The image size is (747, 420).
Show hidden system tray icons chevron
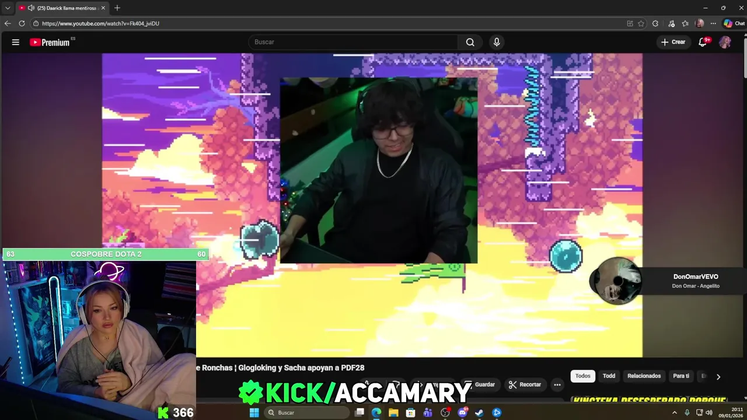pyautogui.click(x=675, y=412)
